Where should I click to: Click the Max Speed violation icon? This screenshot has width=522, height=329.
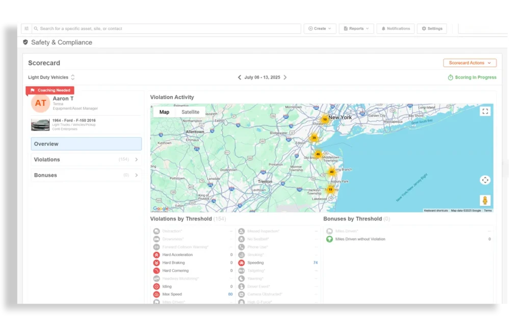coord(156,294)
